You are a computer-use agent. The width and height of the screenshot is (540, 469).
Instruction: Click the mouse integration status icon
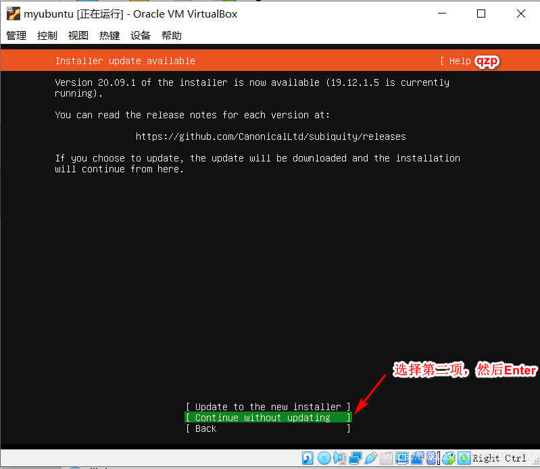point(449,458)
